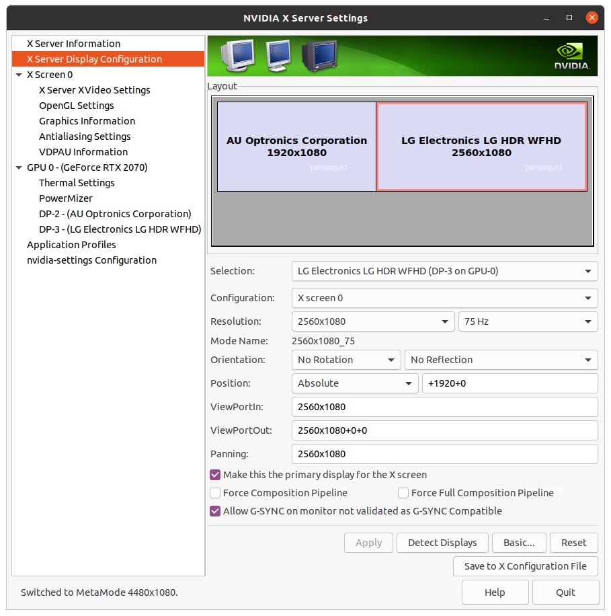Open the No Rotation orientation dropdown
This screenshot has height=616, width=611.
[x=346, y=360]
